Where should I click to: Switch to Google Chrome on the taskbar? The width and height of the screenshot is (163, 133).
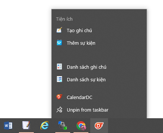click(x=81, y=126)
